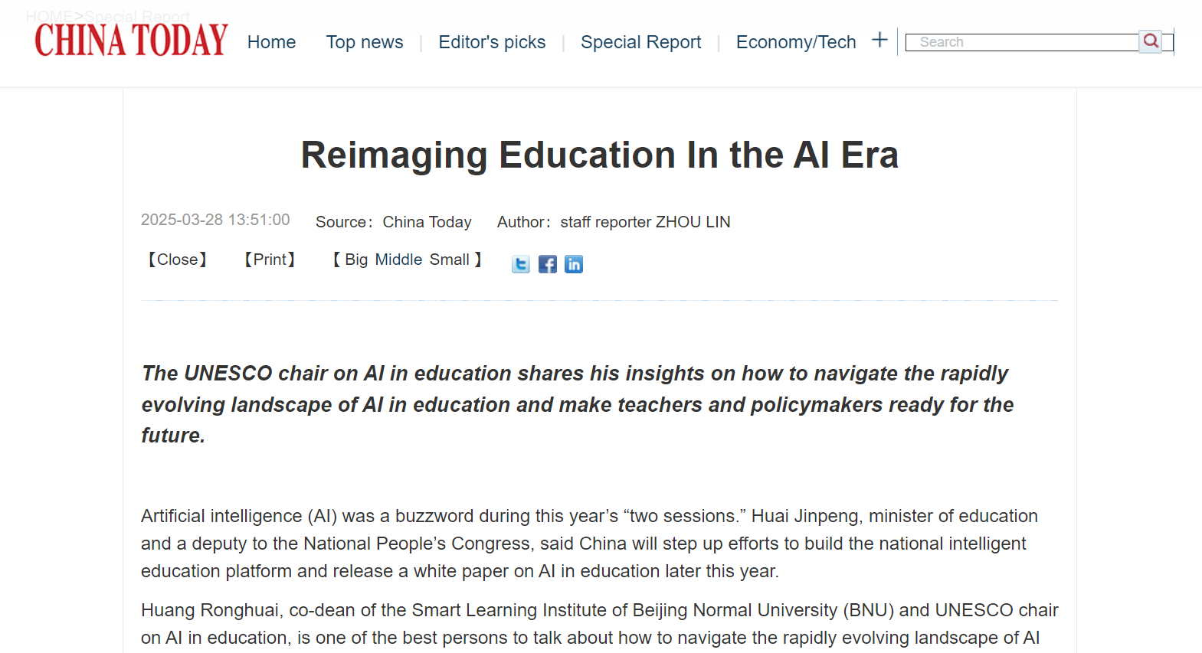This screenshot has width=1202, height=653.
Task: Set font size to Big
Action: pyautogui.click(x=356, y=260)
